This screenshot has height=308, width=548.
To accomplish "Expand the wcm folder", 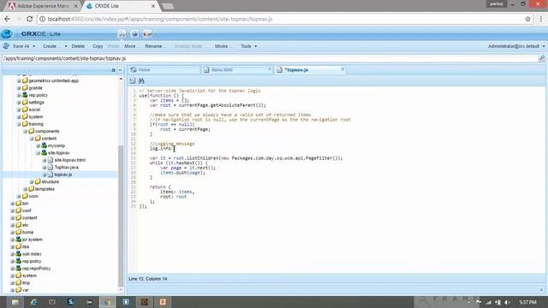I will point(19,196).
